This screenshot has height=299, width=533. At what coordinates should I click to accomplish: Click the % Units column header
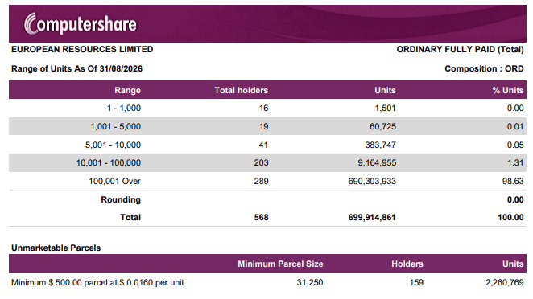pos(508,90)
